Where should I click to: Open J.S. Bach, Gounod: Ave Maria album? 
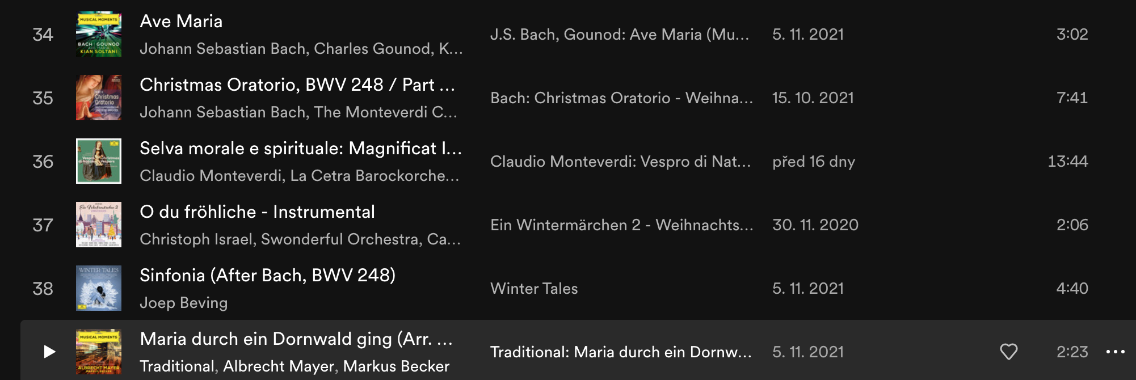pos(619,34)
